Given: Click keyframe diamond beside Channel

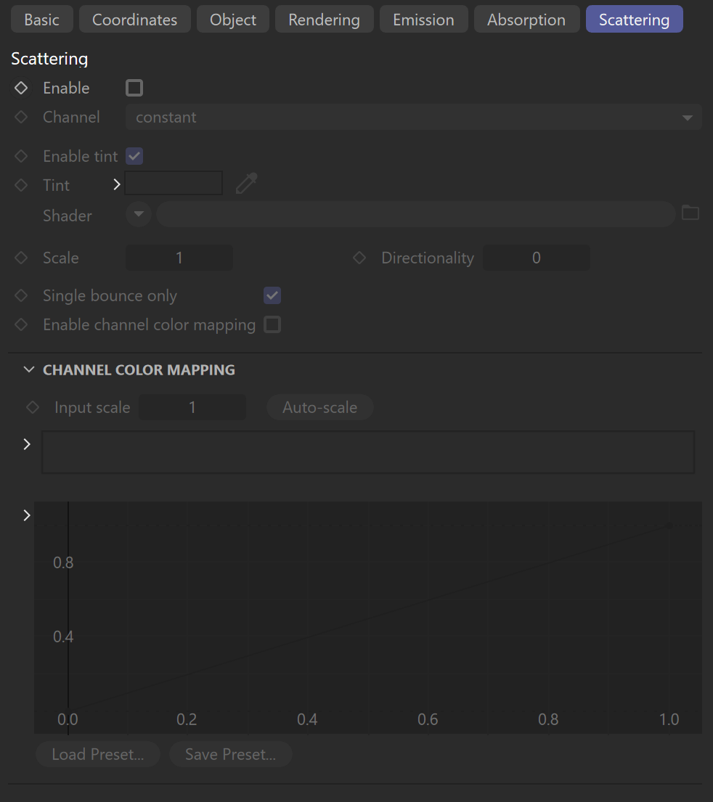Looking at the screenshot, I should (21, 117).
